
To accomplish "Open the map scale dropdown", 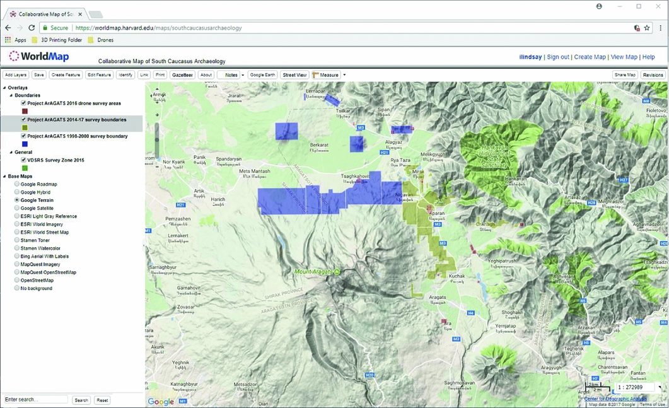I will pos(660,387).
